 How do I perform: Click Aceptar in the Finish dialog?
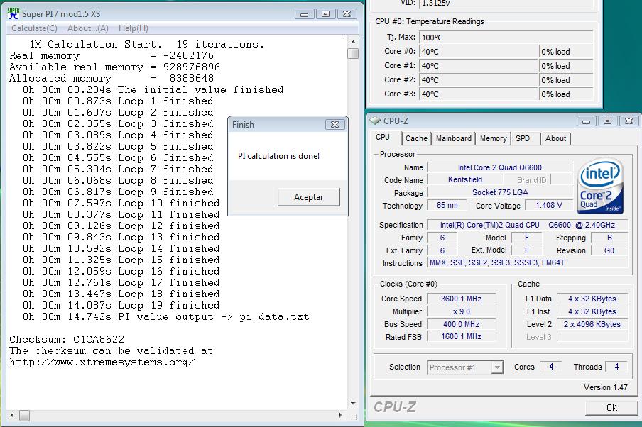click(309, 197)
